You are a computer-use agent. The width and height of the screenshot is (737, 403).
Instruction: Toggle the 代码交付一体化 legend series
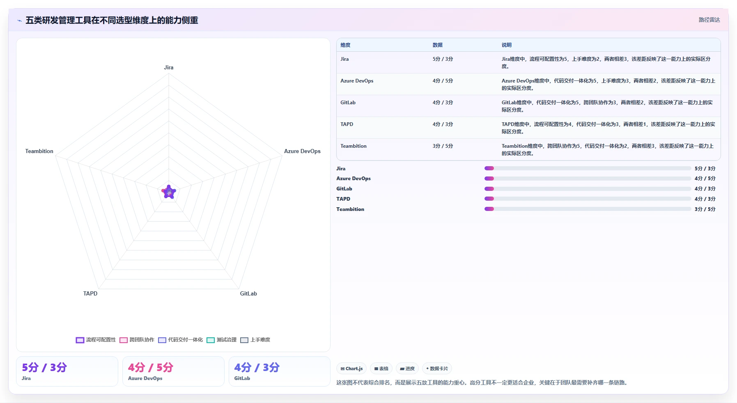coord(180,340)
